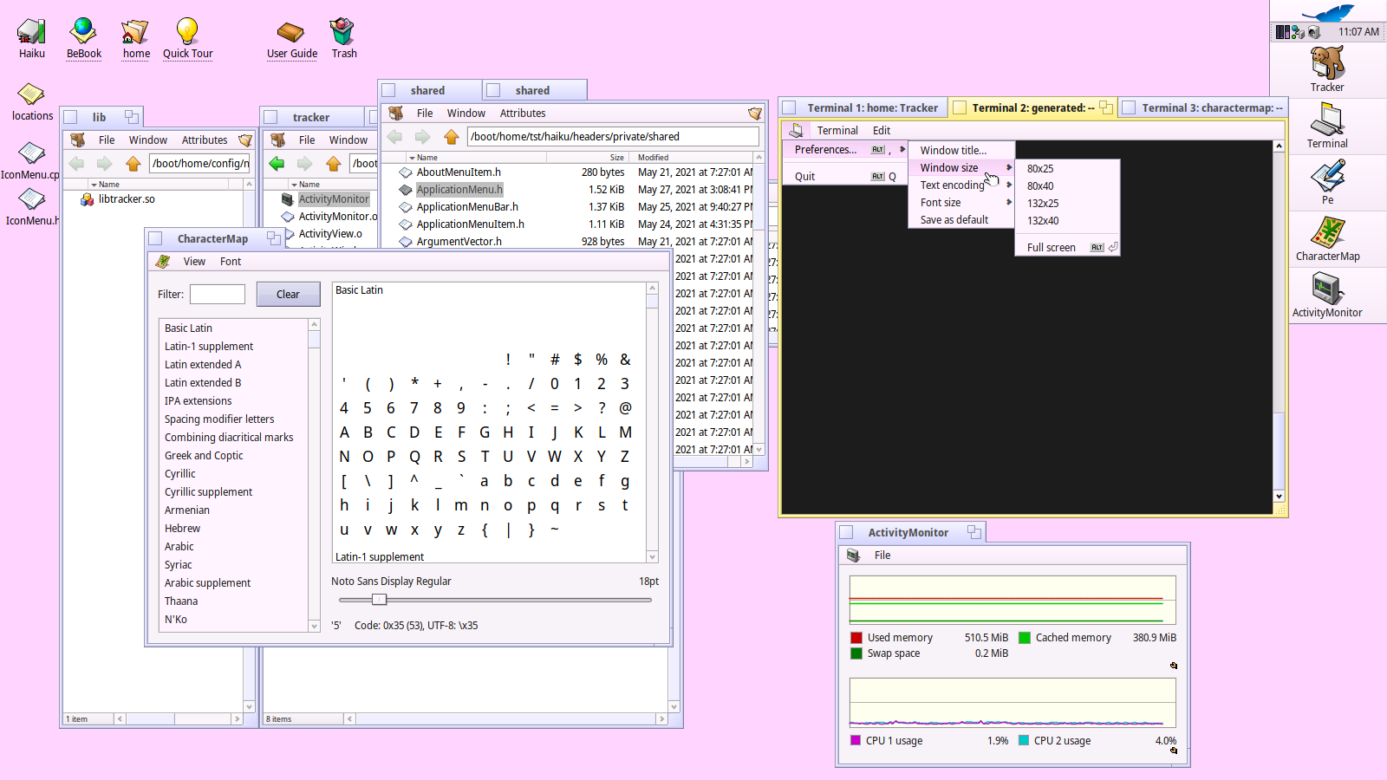Image resolution: width=1387 pixels, height=780 pixels.
Task: Choose Save as default in the menu
Action: [x=954, y=220]
